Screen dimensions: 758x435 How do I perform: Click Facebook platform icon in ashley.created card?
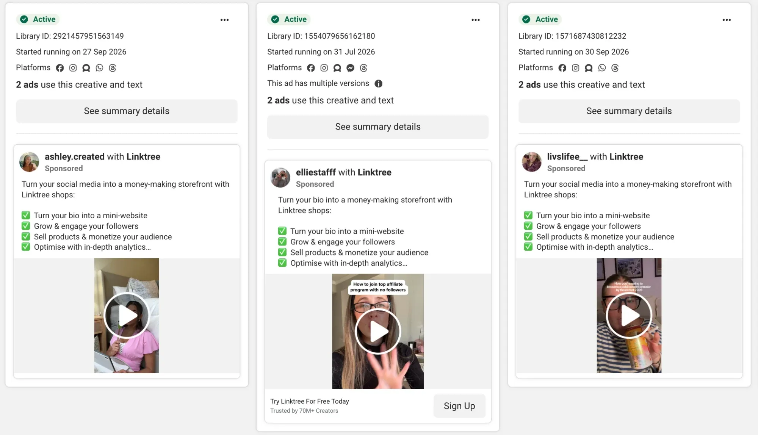[60, 68]
